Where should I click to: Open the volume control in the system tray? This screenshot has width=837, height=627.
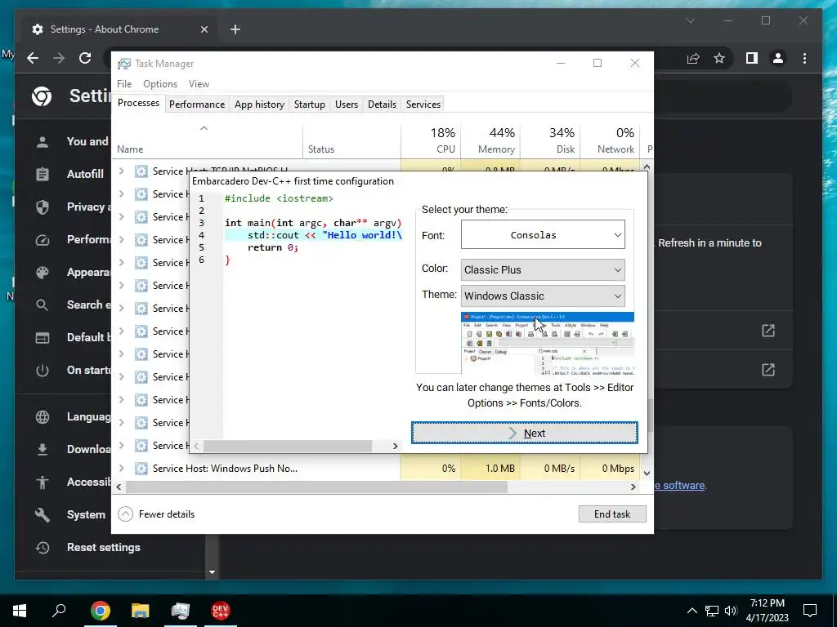tap(731, 611)
